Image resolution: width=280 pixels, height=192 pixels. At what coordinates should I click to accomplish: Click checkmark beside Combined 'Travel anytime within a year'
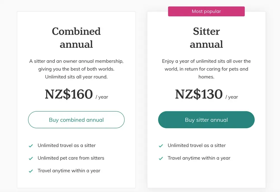tap(31, 171)
